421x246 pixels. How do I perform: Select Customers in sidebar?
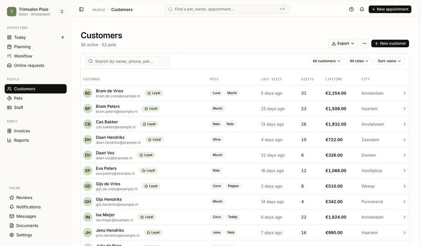pos(36,89)
